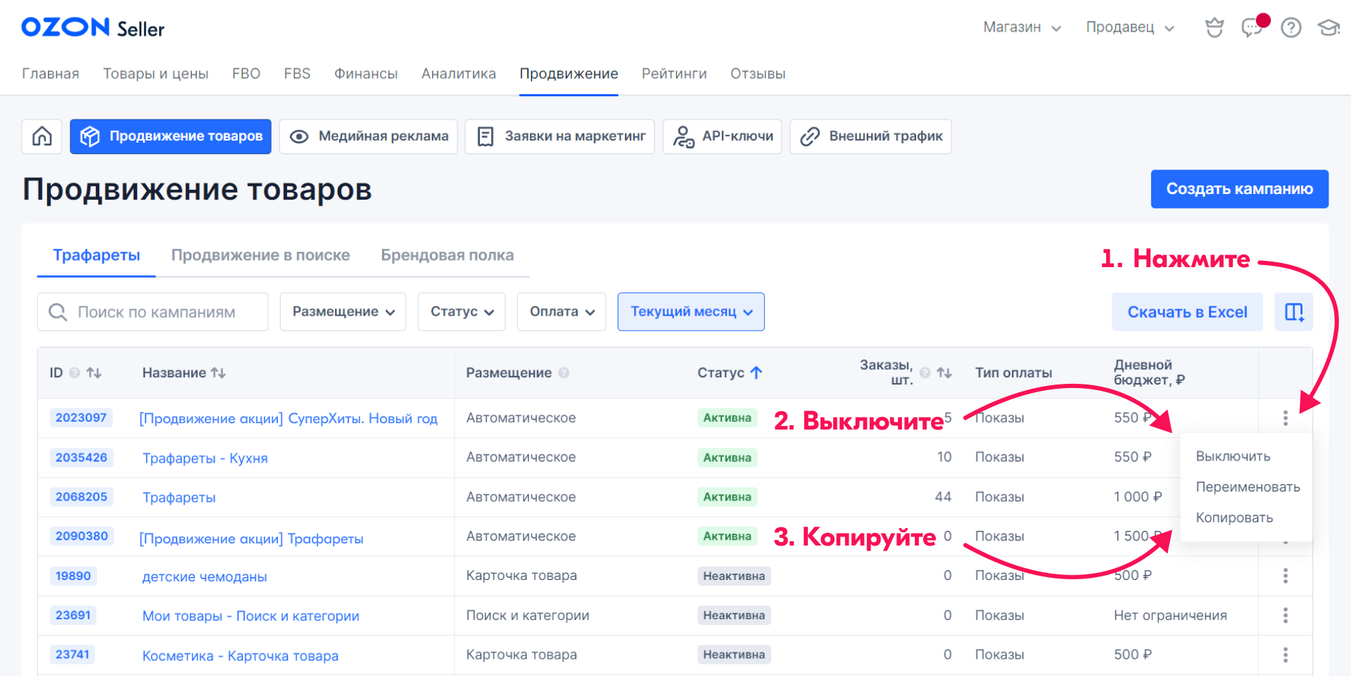Sort by Статус arrow
The image size is (1351, 677).
tap(756, 373)
